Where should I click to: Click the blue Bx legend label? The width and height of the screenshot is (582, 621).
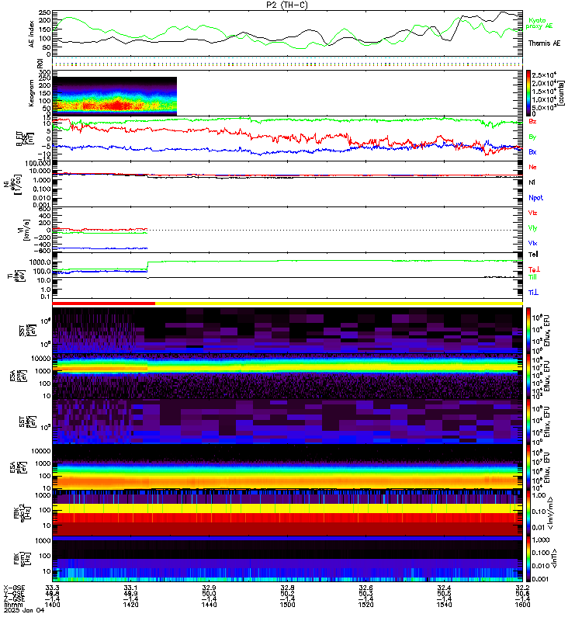pos(532,152)
